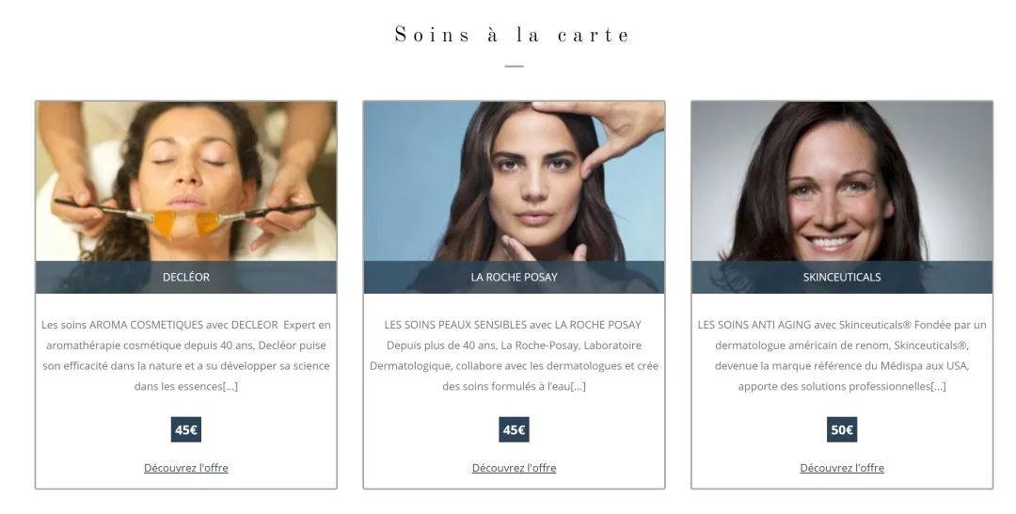Screen dimensions: 1016x514
Task: Click the 45€ price badge under Decléor
Action: click(x=186, y=429)
